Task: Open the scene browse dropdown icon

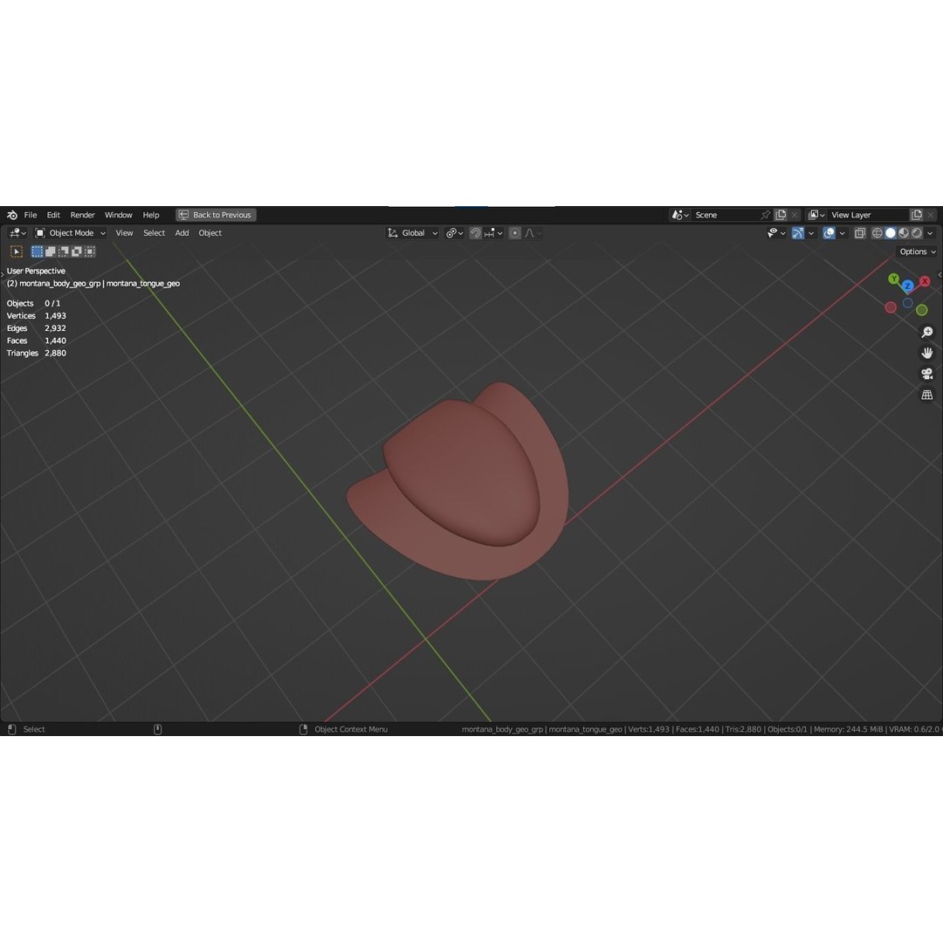Action: (x=680, y=215)
